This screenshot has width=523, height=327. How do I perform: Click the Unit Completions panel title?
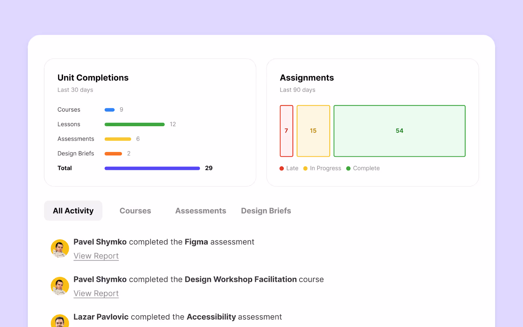click(93, 78)
